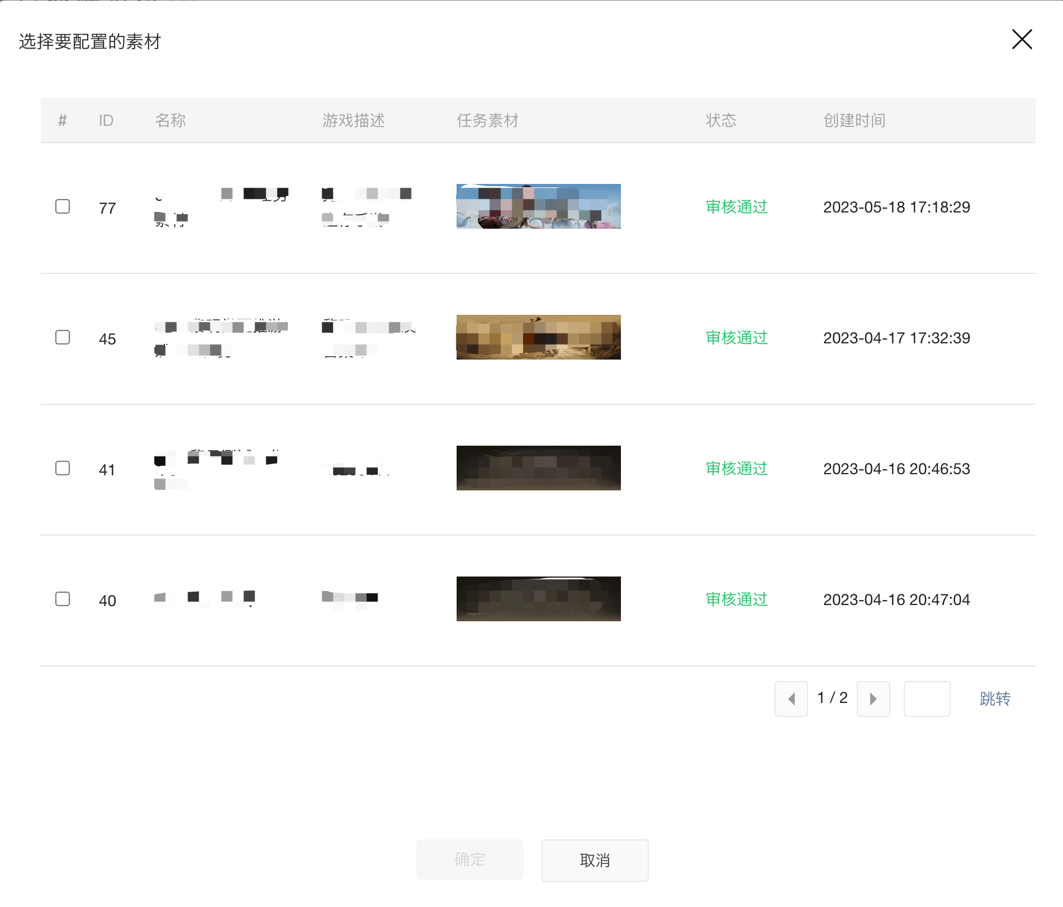Close the material selection dialog
The height and width of the screenshot is (907, 1063).
[1022, 40]
